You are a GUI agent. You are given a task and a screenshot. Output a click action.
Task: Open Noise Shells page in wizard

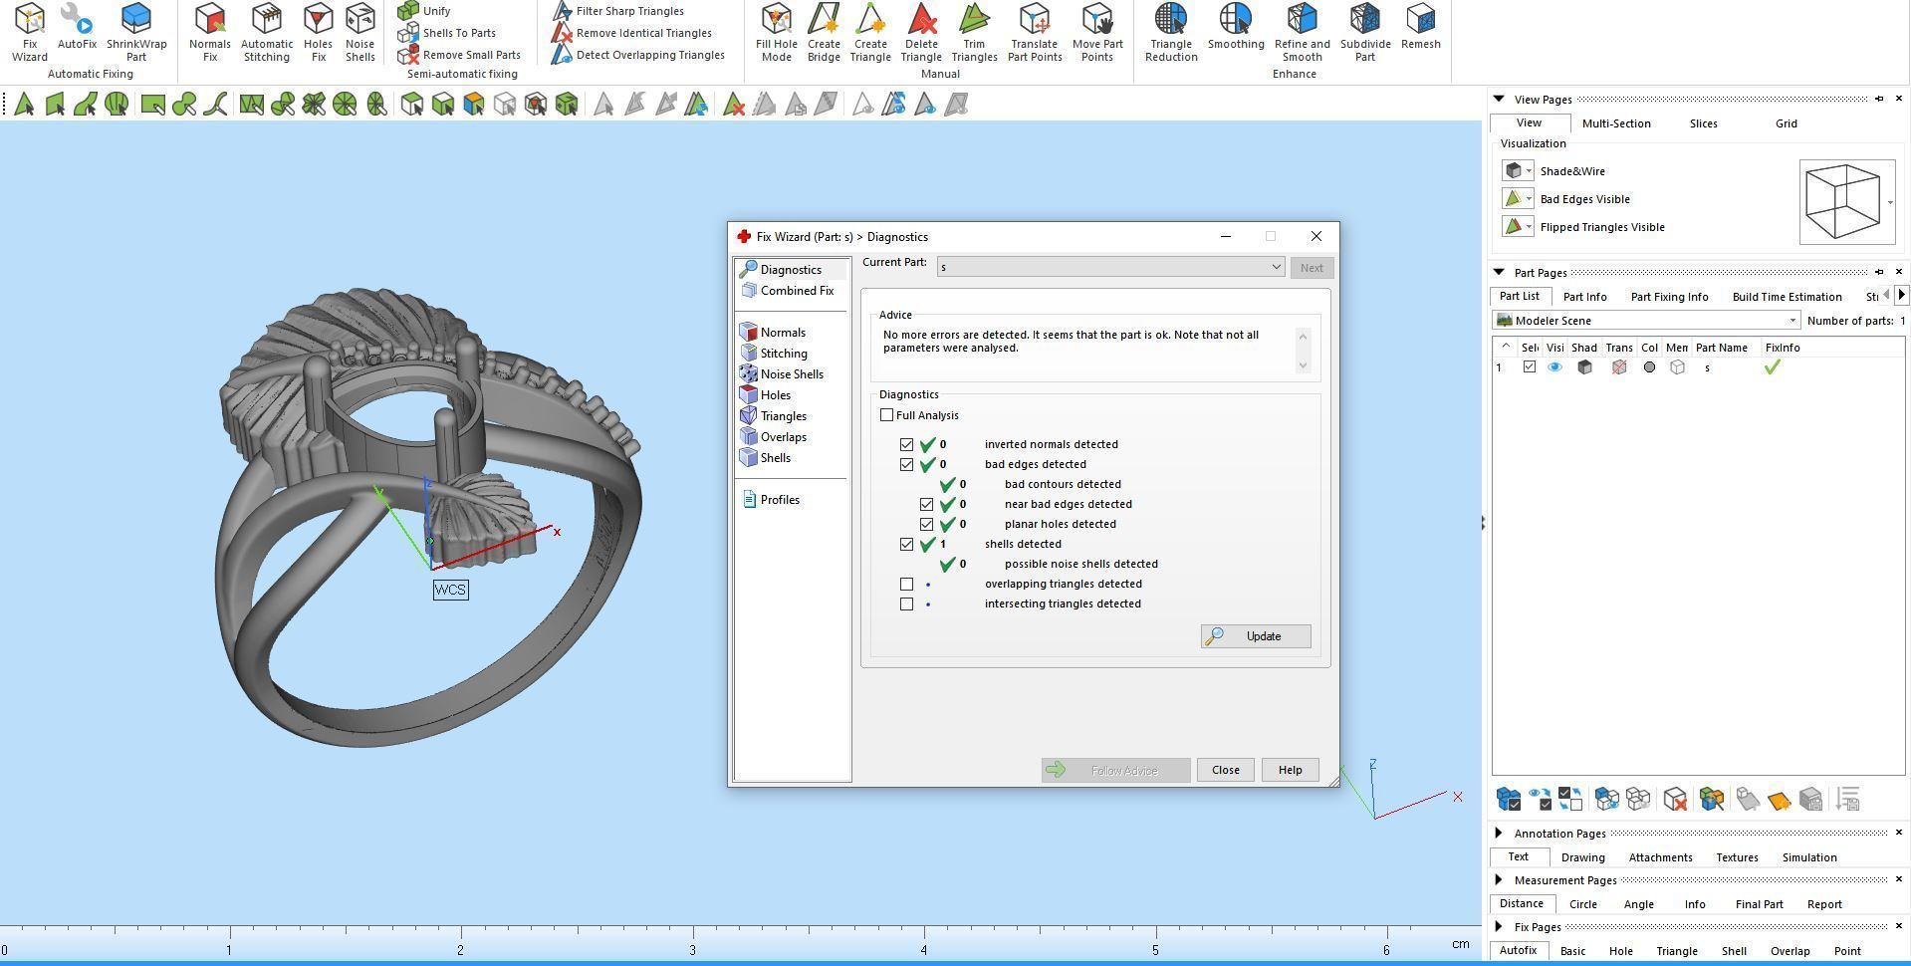click(782, 374)
